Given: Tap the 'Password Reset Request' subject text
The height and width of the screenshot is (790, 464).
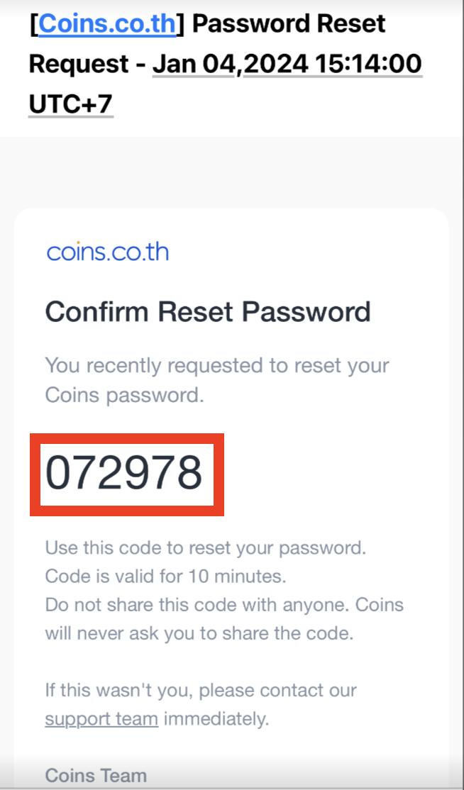Looking at the screenshot, I should tap(207, 43).
